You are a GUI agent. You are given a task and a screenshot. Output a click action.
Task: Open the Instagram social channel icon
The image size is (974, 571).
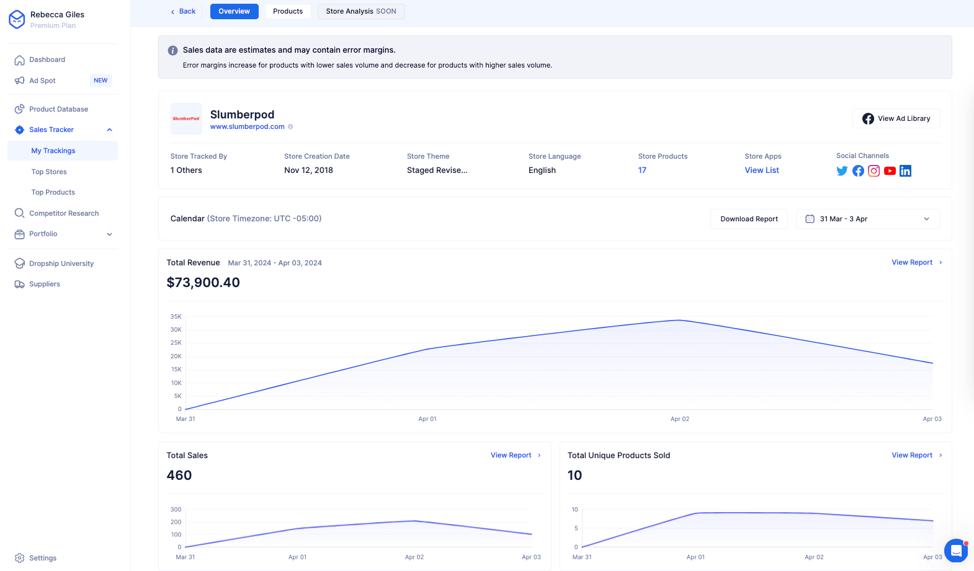(873, 171)
